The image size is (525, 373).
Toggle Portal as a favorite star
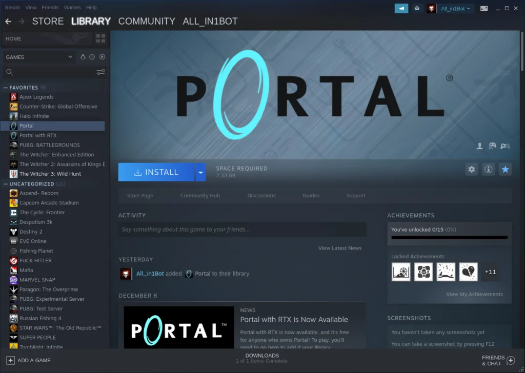point(505,169)
